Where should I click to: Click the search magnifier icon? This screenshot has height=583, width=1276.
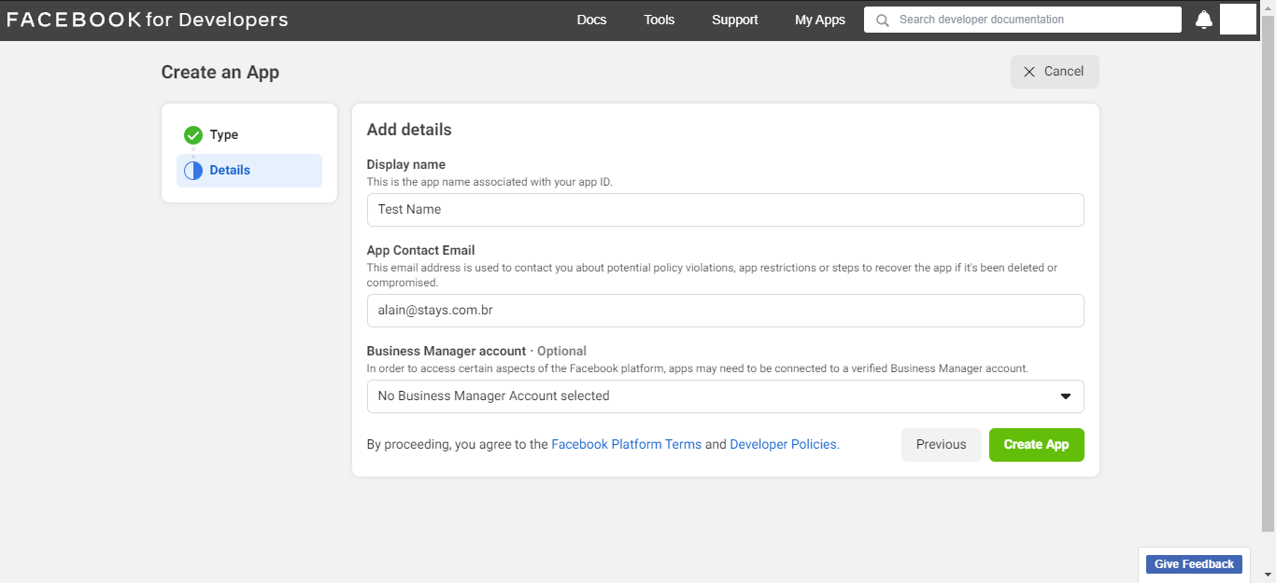click(x=882, y=20)
